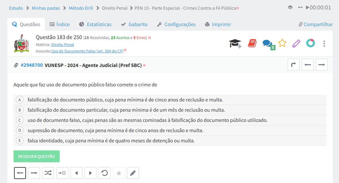The height and width of the screenshot is (183, 339).
Task: Select answer option D
Action: click(x=19, y=130)
